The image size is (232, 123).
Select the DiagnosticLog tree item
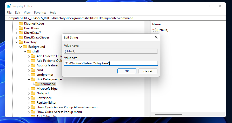tap(34, 24)
